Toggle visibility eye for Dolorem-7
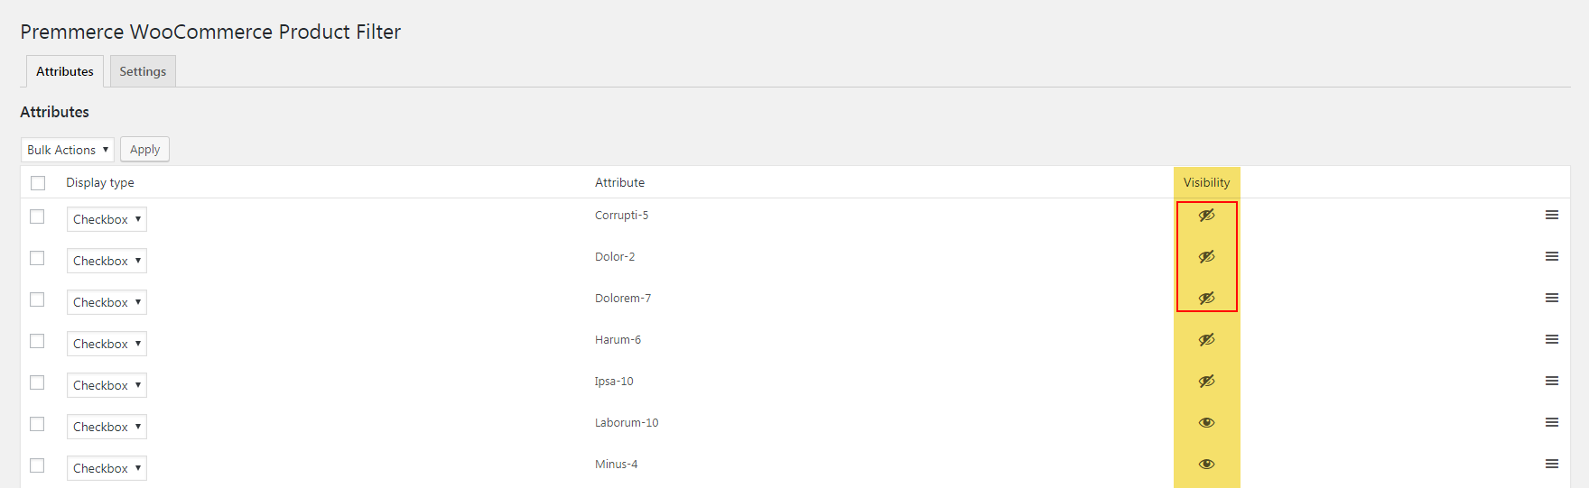Viewport: 1589px width, 488px height. point(1206,299)
